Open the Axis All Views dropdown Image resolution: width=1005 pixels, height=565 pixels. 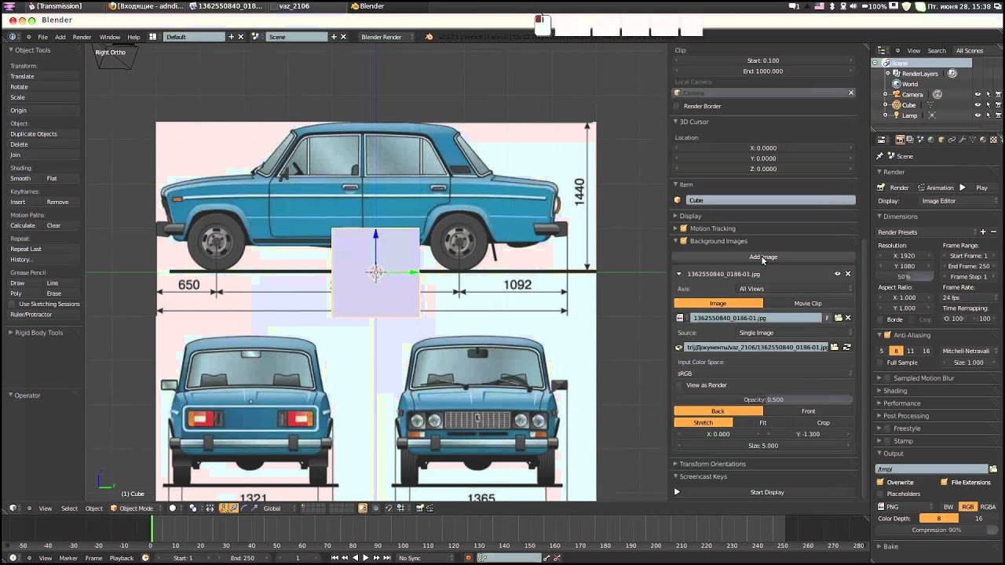tap(795, 289)
